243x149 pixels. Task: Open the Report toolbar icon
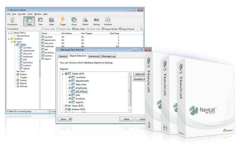[x=85, y=21]
